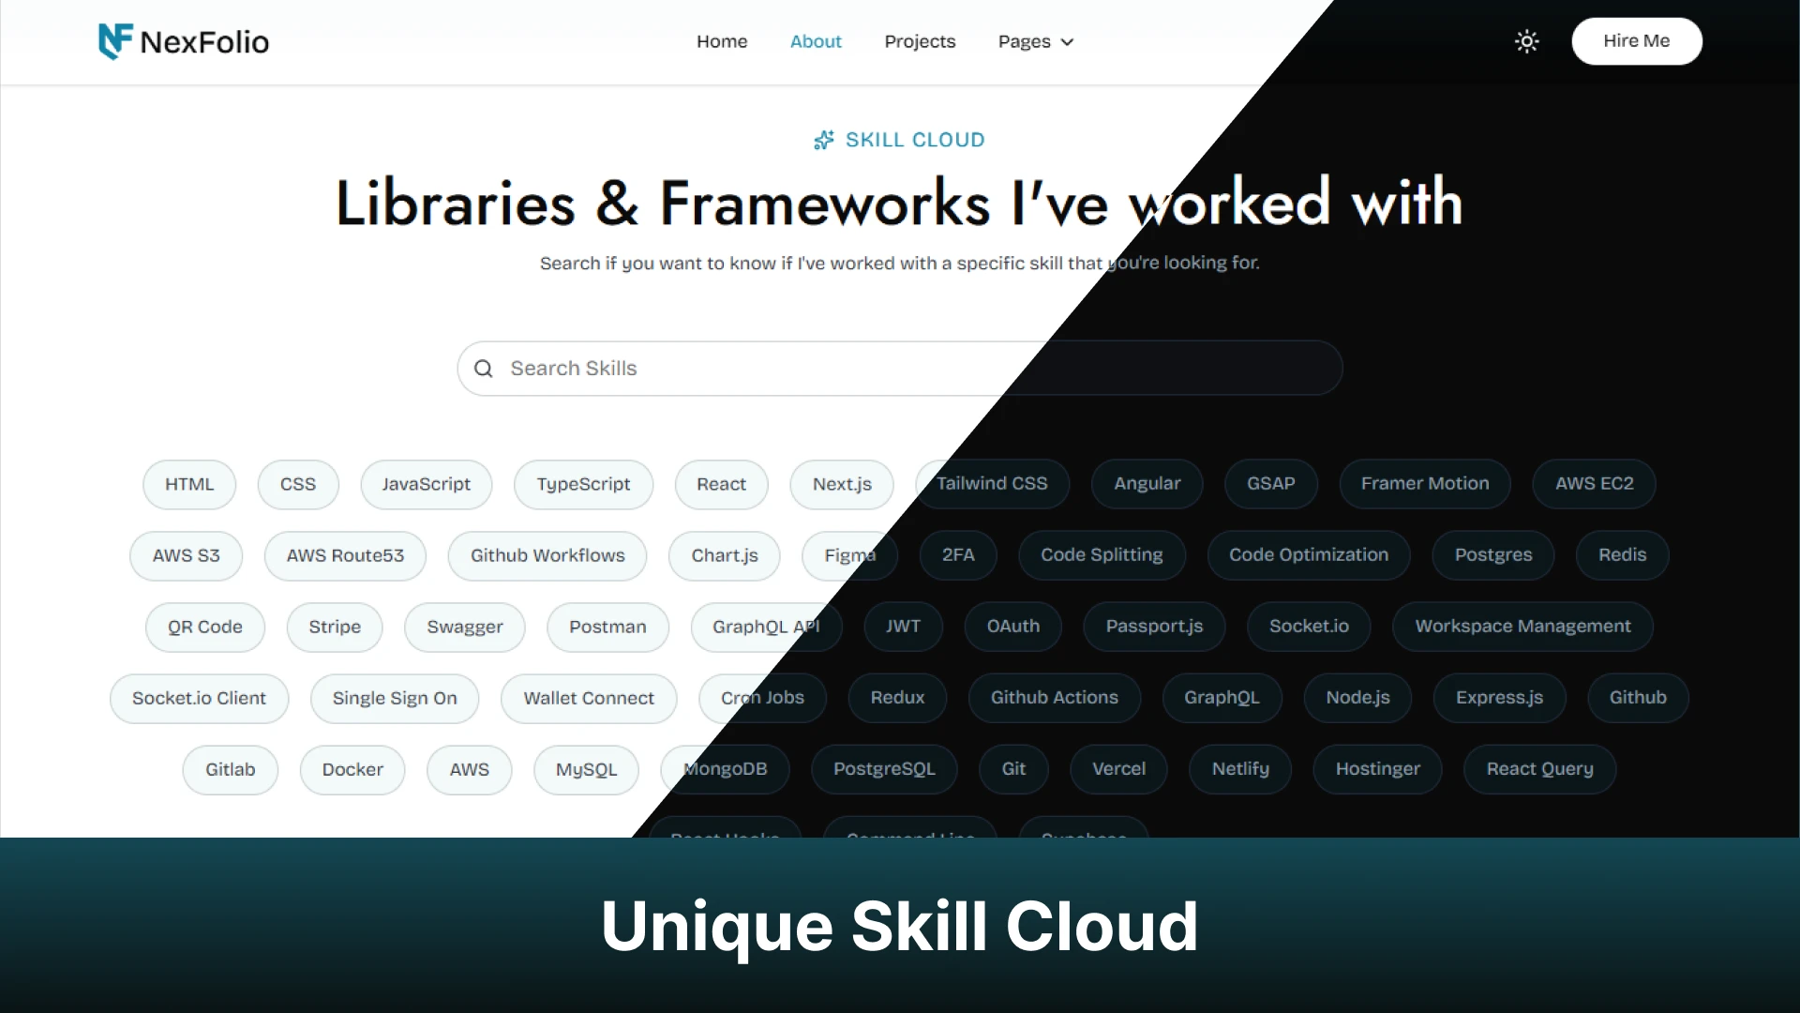Toggle the light/dark theme sun icon

(x=1526, y=41)
